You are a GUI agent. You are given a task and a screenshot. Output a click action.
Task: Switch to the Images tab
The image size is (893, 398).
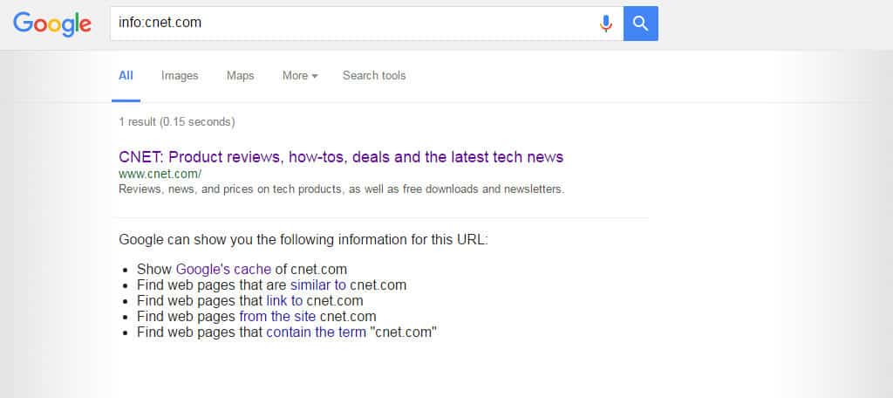pos(180,75)
